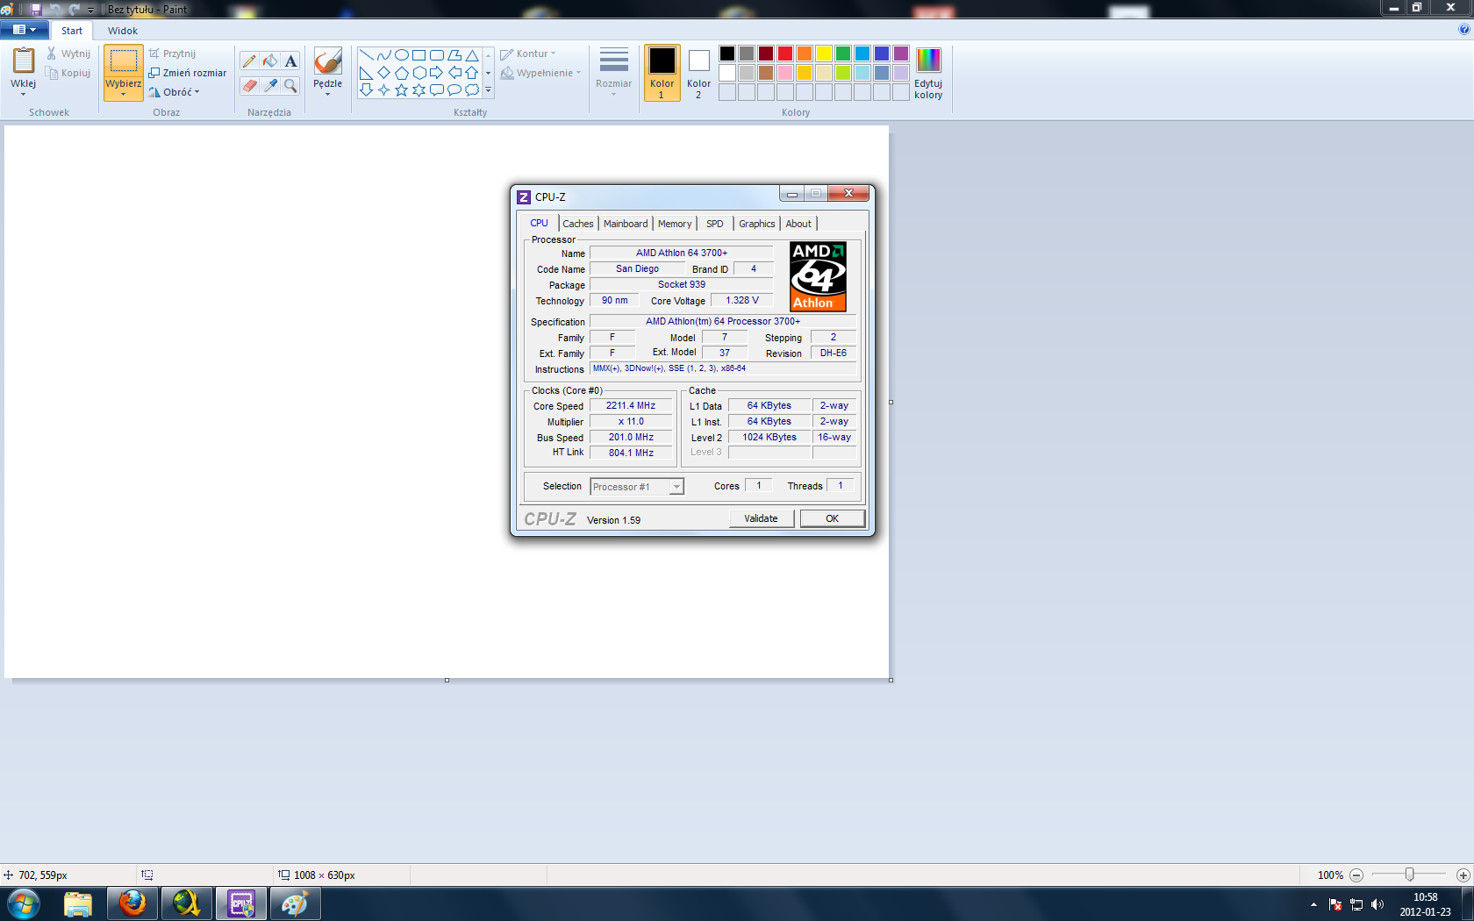Save the drawing from the quick access toolbar
The width and height of the screenshot is (1474, 921).
coord(36,9)
